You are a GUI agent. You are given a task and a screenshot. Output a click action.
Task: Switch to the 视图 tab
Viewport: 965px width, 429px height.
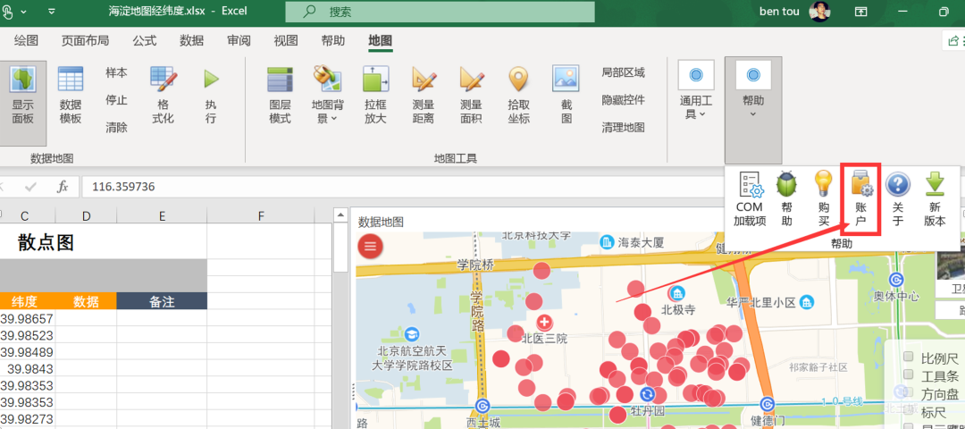pos(286,40)
